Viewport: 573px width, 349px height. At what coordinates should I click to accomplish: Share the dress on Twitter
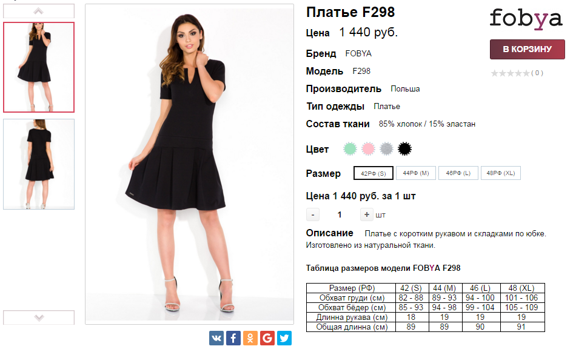(x=284, y=338)
